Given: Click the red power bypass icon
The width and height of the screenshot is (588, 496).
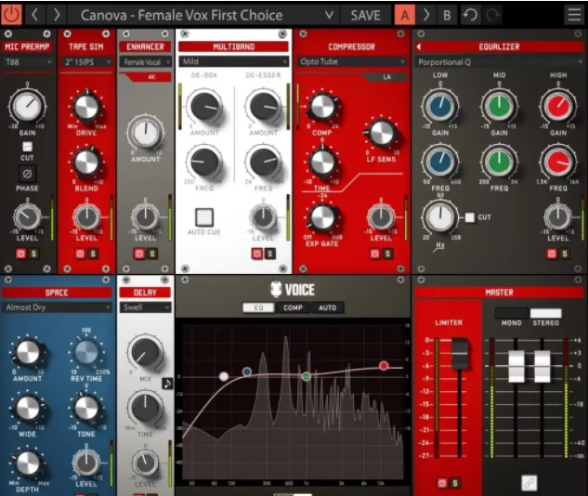Looking at the screenshot, I should pos(12,15).
